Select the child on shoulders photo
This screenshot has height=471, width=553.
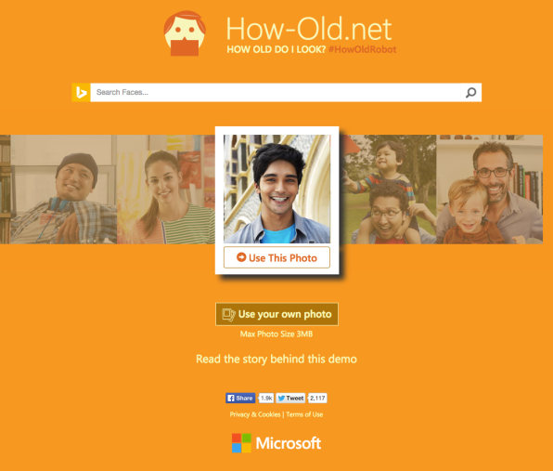point(388,190)
